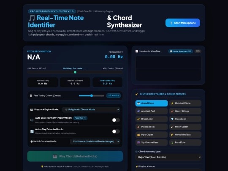
Task: Click the Grand Piano keyboard icon
Action: click(138, 103)
